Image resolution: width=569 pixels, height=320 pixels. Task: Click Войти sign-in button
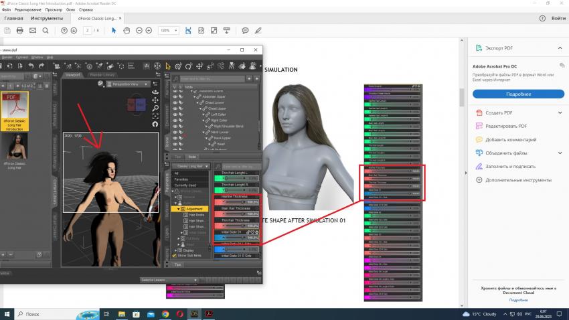[558, 18]
